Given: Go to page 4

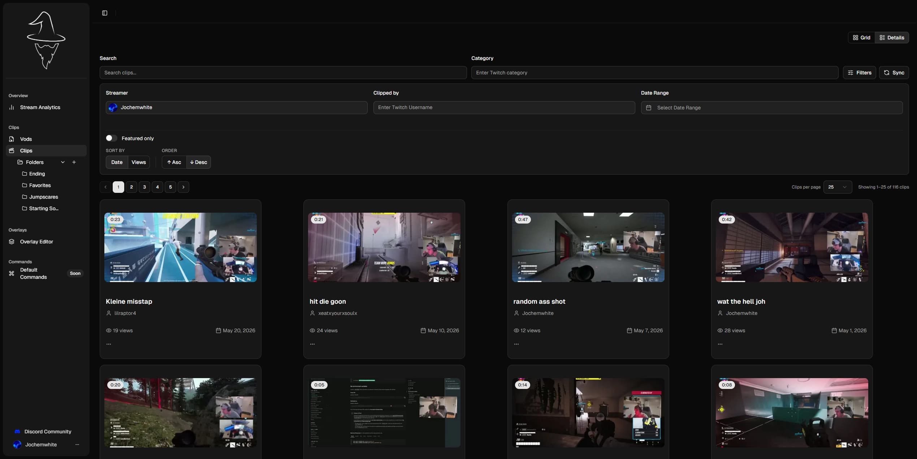Looking at the screenshot, I should 157,187.
